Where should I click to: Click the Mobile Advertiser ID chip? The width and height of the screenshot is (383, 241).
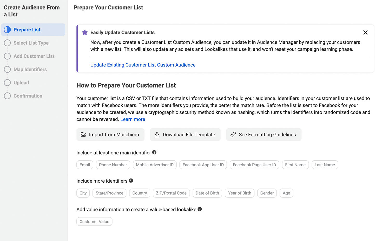[x=155, y=165]
